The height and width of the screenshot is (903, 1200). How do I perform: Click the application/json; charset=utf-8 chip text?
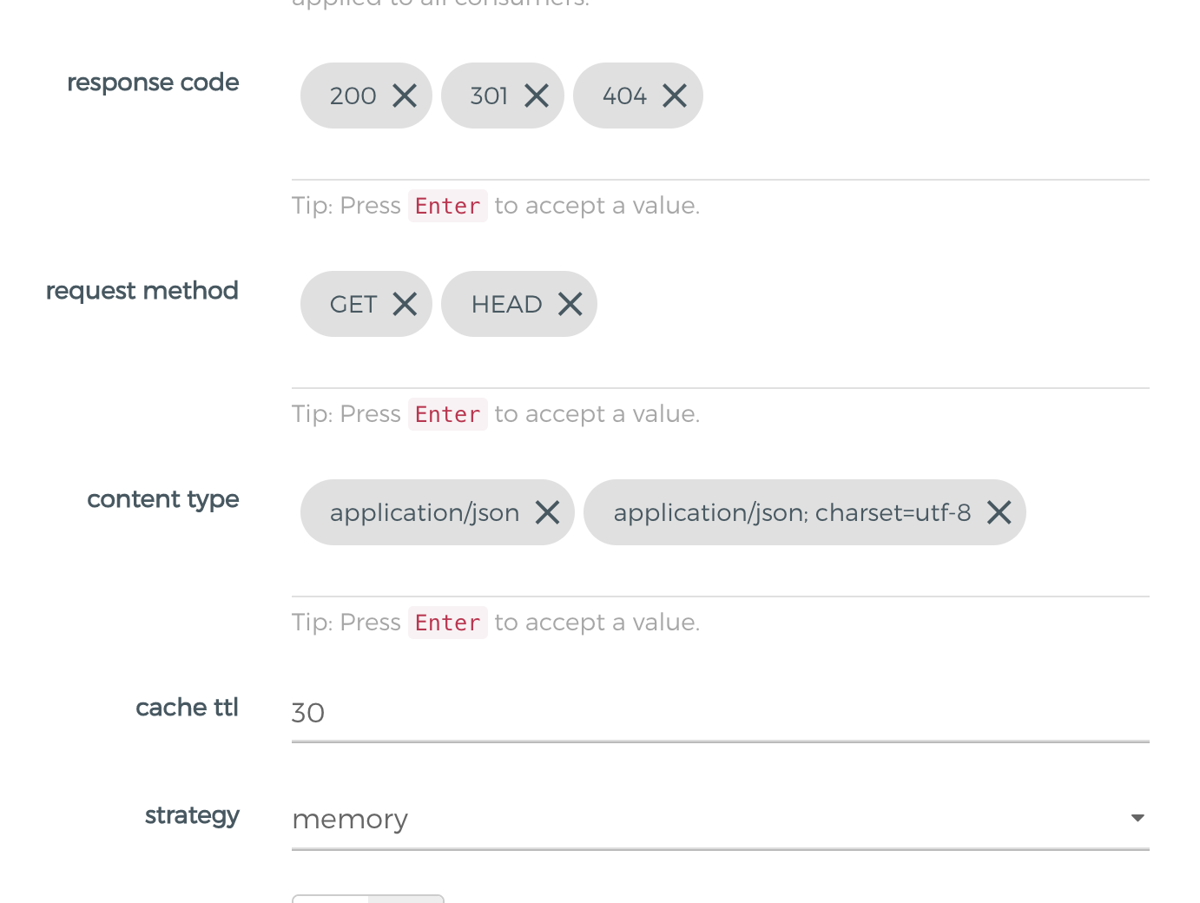coord(792,512)
